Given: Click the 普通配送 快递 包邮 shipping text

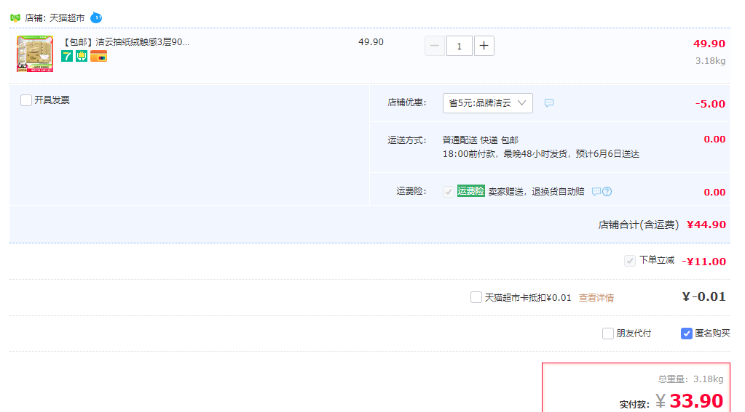Looking at the screenshot, I should click(481, 140).
